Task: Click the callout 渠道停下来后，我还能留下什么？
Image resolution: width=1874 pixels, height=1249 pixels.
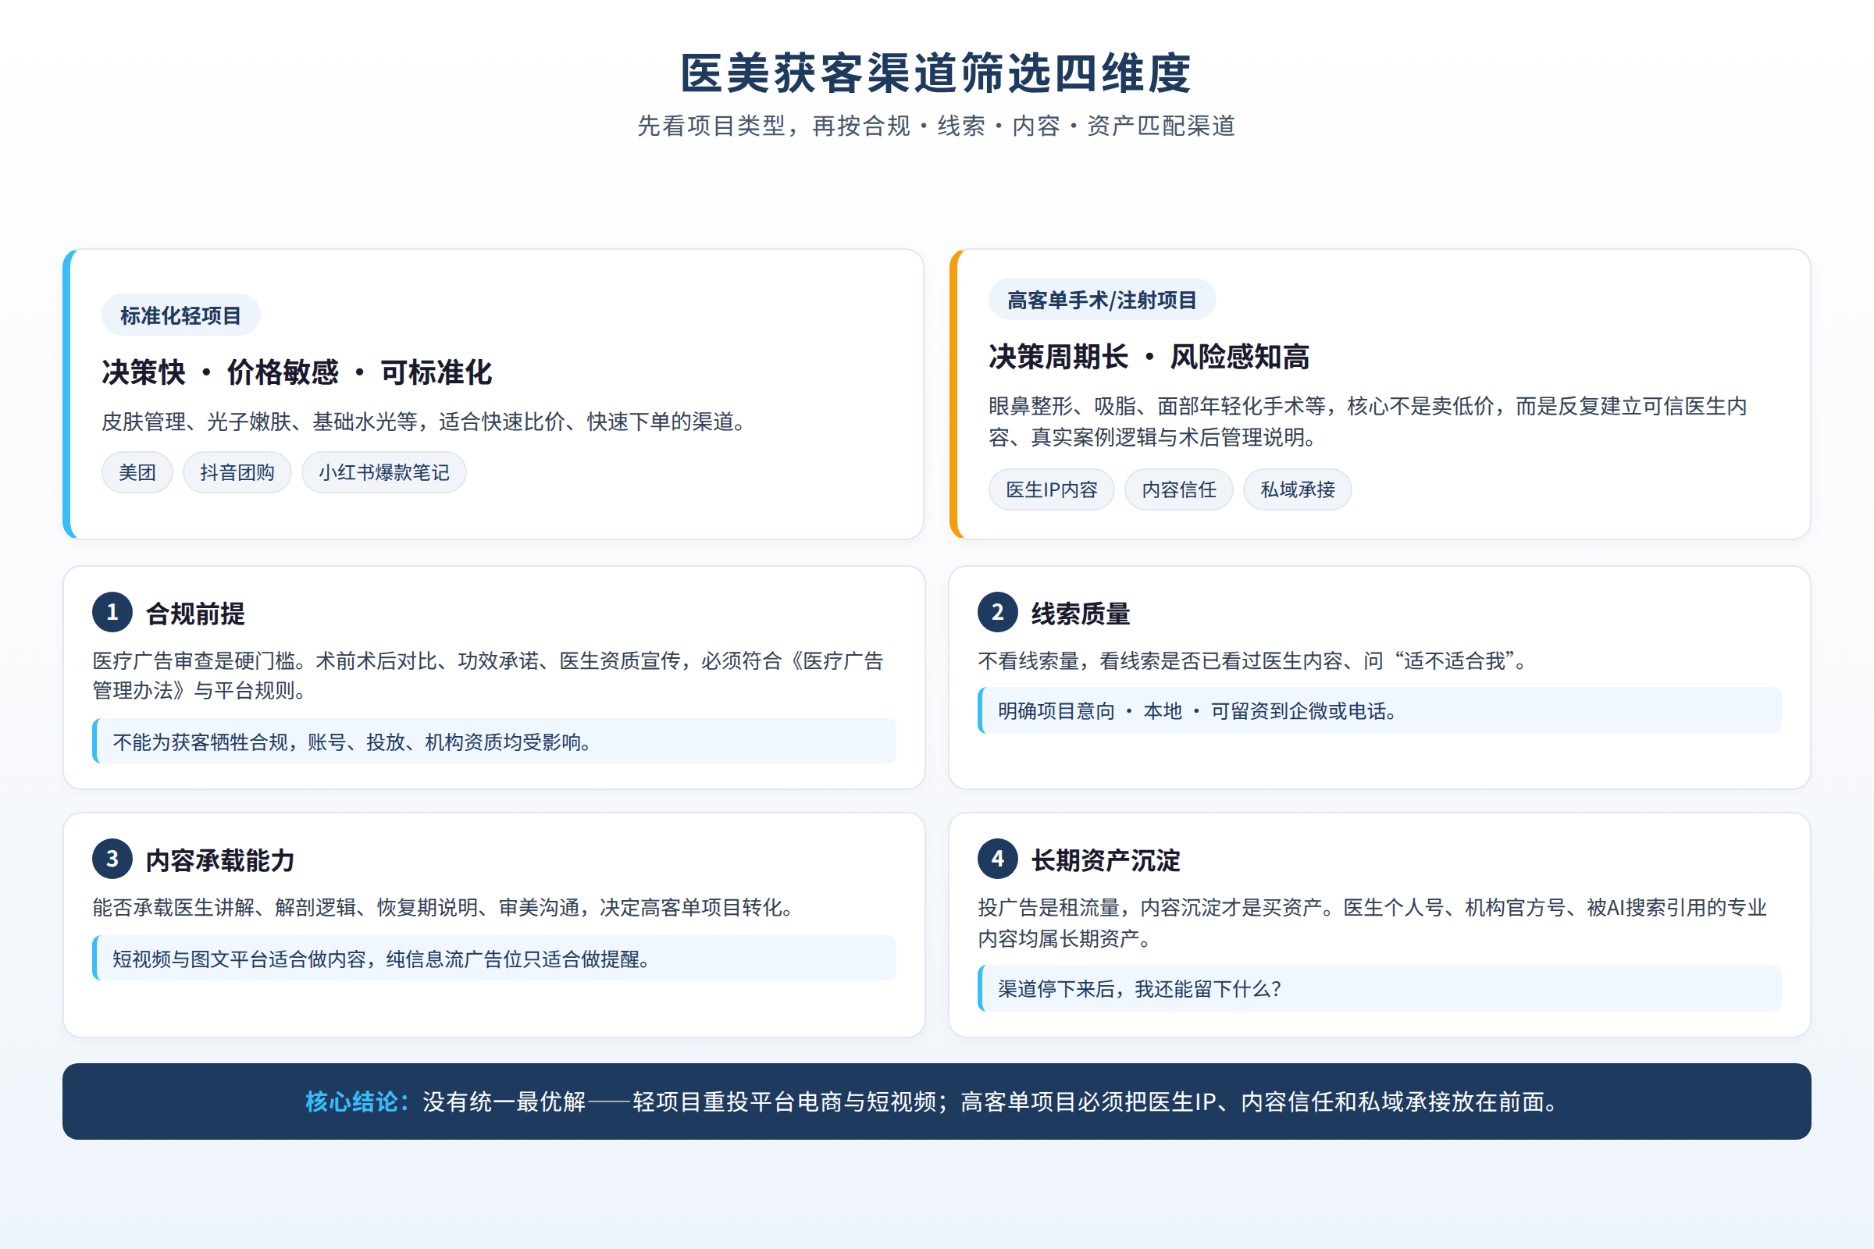Action: [1379, 988]
